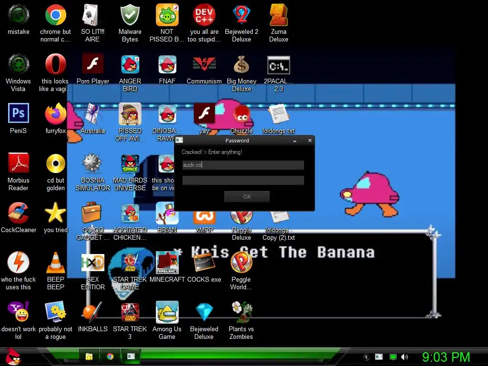
Task: Click the 'mistake' desktop icon
Action: click(19, 15)
